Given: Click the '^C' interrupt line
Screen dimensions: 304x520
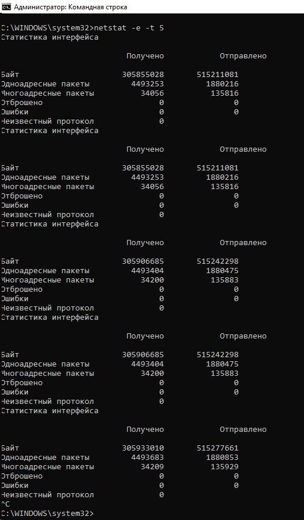Looking at the screenshot, I should coord(6,504).
